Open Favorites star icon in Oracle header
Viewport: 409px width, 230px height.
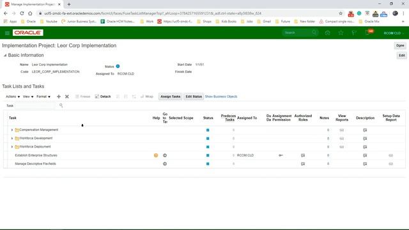[x=341, y=33]
